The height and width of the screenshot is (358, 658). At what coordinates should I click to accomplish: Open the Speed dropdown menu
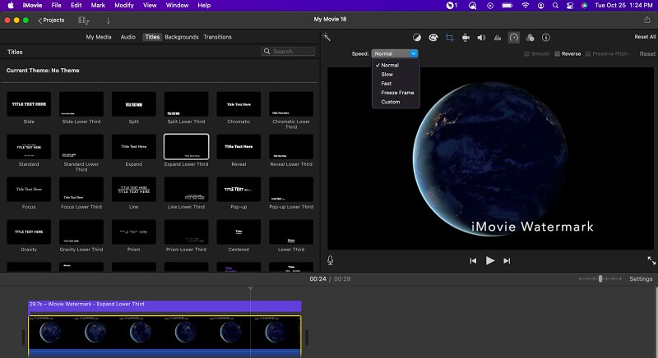coord(395,53)
